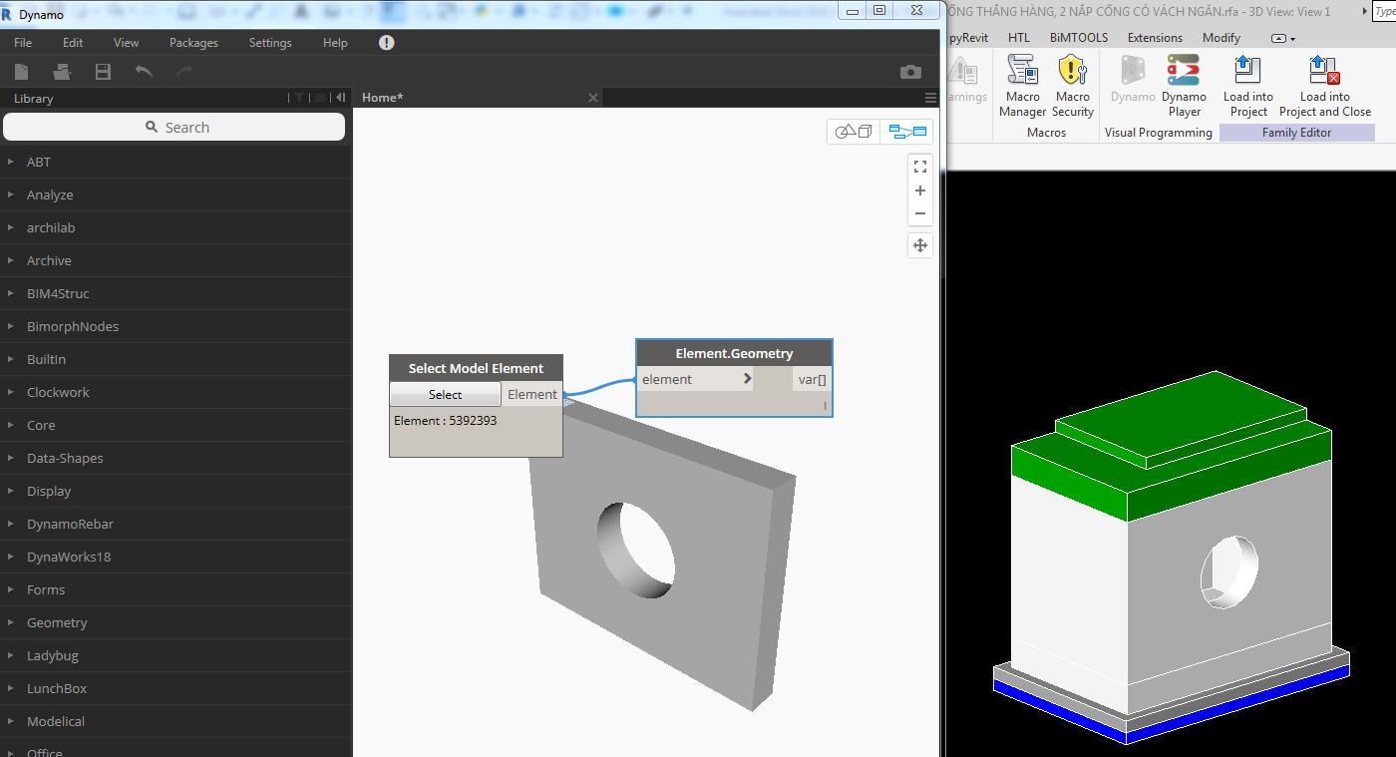Open the element input chevron on Element.Geometry
Viewport: 1396px width, 757px height.
747,379
